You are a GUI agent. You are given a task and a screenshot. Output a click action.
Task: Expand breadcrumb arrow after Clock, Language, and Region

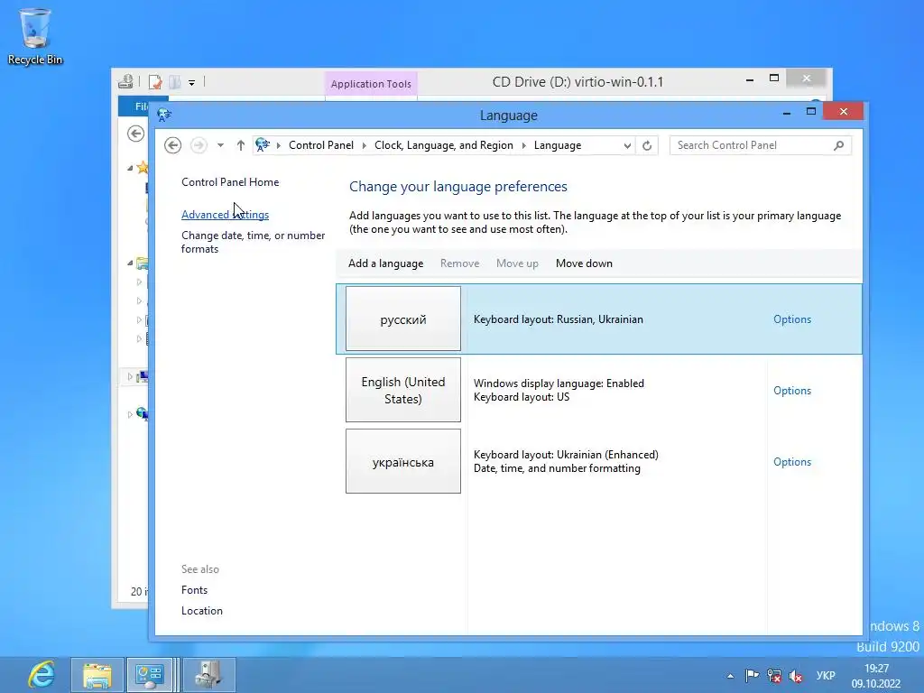tap(523, 145)
